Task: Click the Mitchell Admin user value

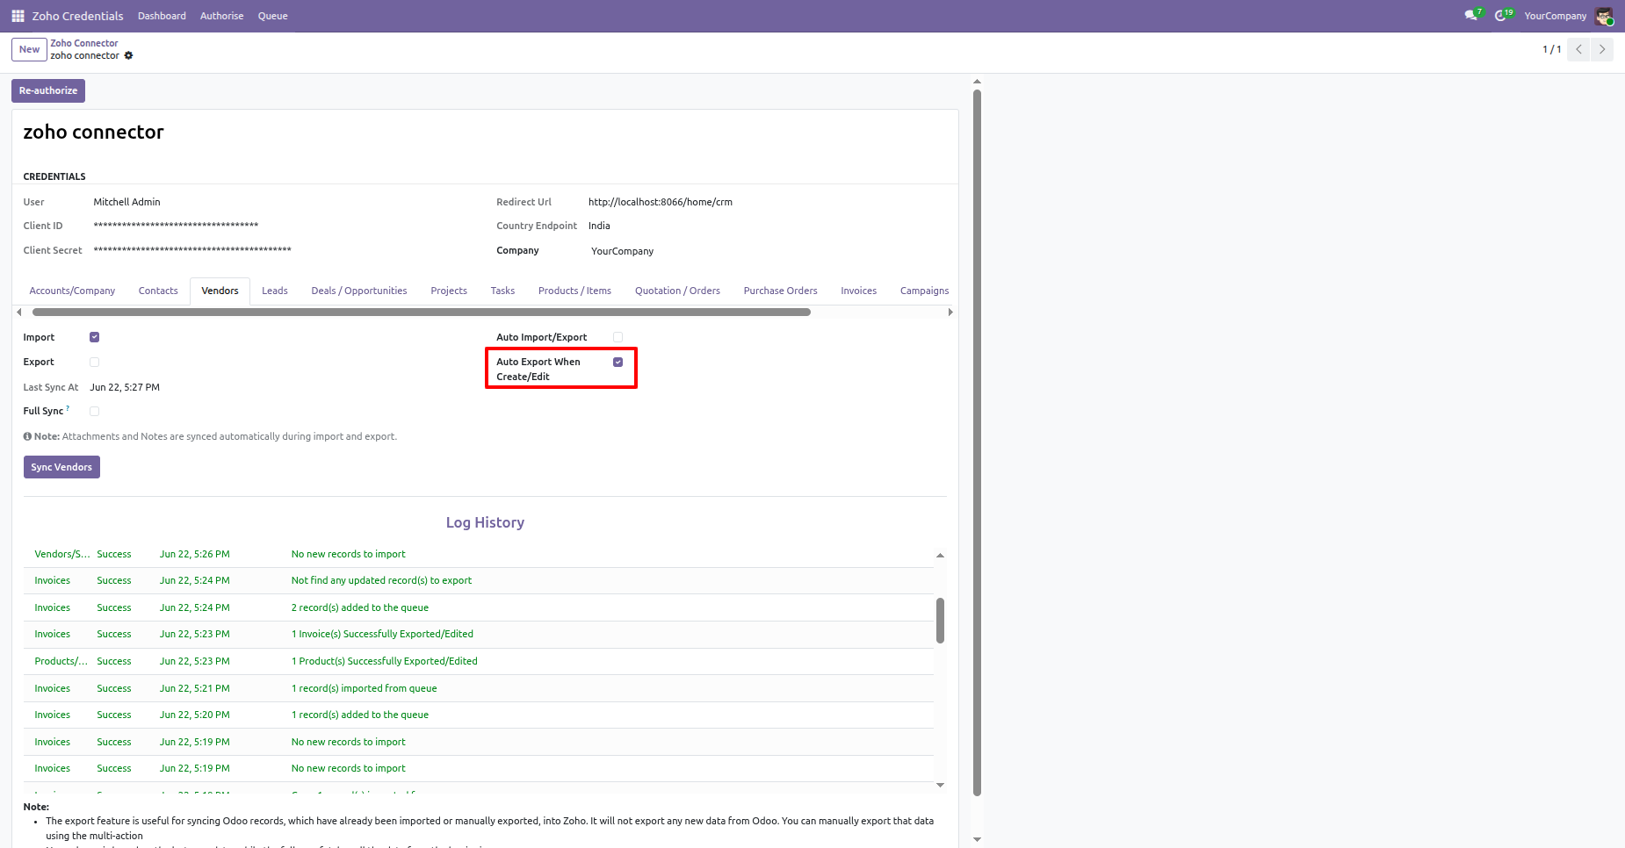Action: [126, 202]
